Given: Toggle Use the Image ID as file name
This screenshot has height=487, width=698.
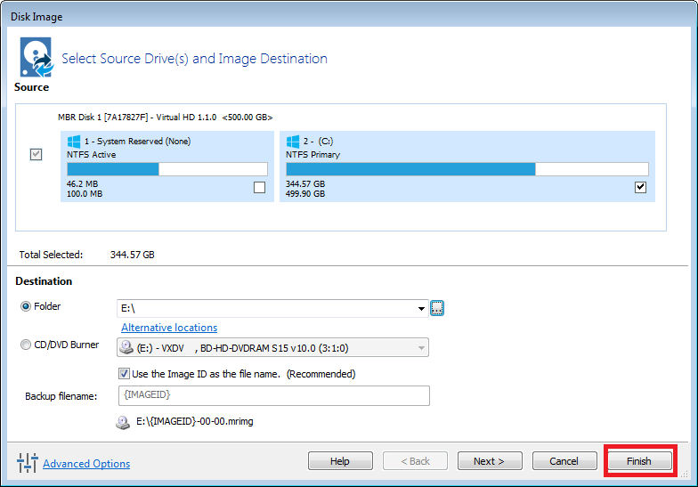Looking at the screenshot, I should (x=124, y=374).
